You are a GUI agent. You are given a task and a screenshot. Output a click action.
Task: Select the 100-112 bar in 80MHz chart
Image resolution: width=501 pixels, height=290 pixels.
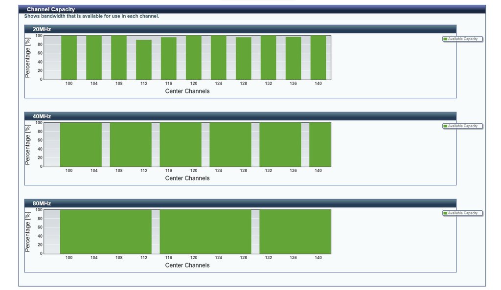[x=106, y=231]
